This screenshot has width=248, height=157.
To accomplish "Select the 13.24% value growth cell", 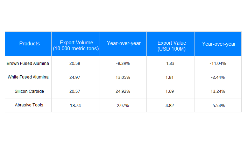I will (x=218, y=91).
